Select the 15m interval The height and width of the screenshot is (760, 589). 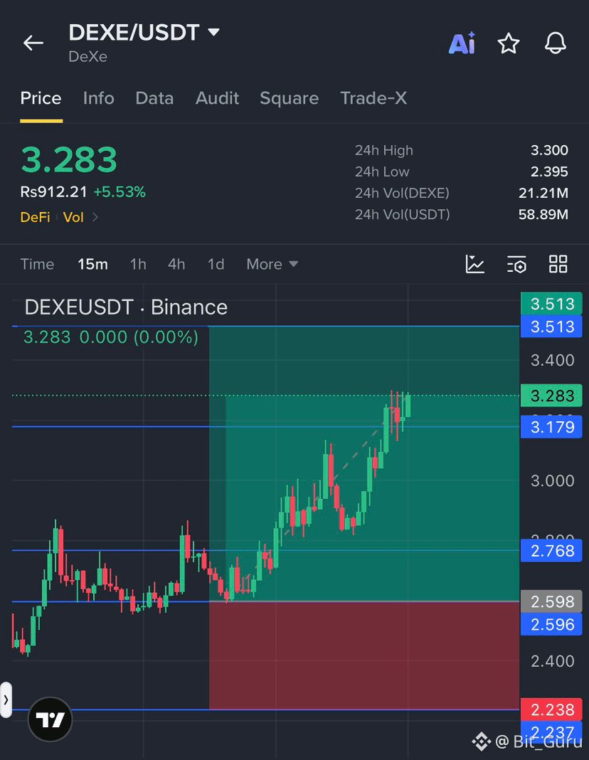pyautogui.click(x=92, y=264)
